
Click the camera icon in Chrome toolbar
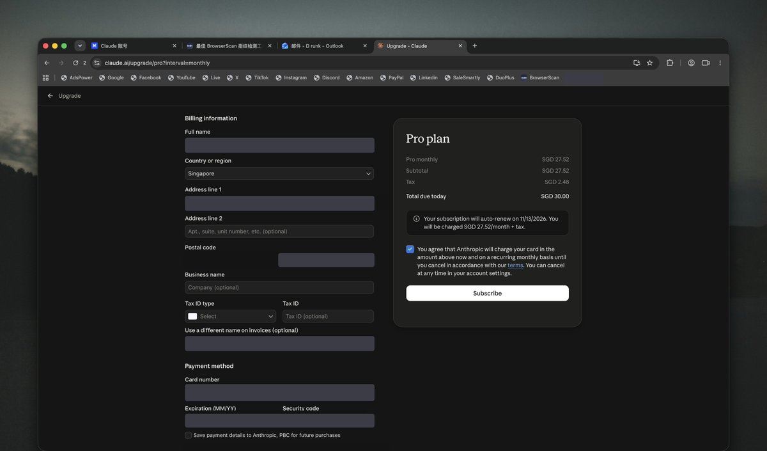coord(706,63)
